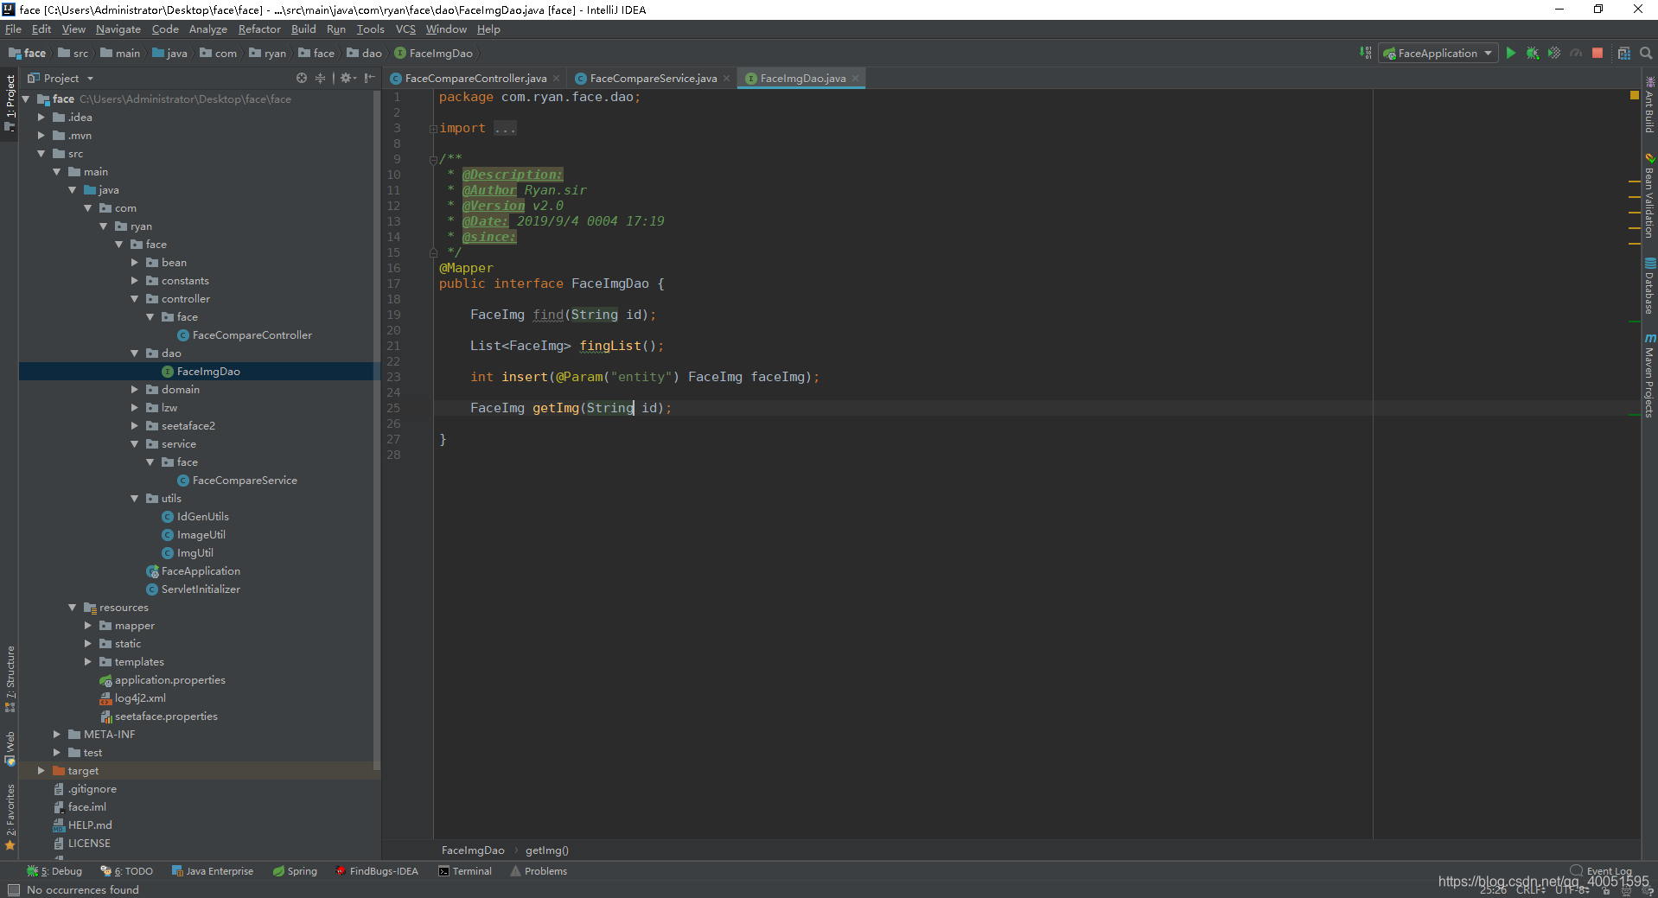Click the Build Project down-arrow binary icon

1365,54
